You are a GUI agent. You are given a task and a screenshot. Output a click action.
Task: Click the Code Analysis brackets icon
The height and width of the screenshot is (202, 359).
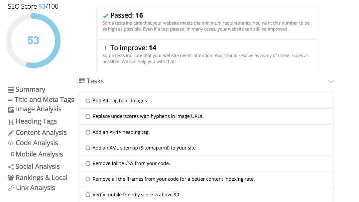pos(11,143)
